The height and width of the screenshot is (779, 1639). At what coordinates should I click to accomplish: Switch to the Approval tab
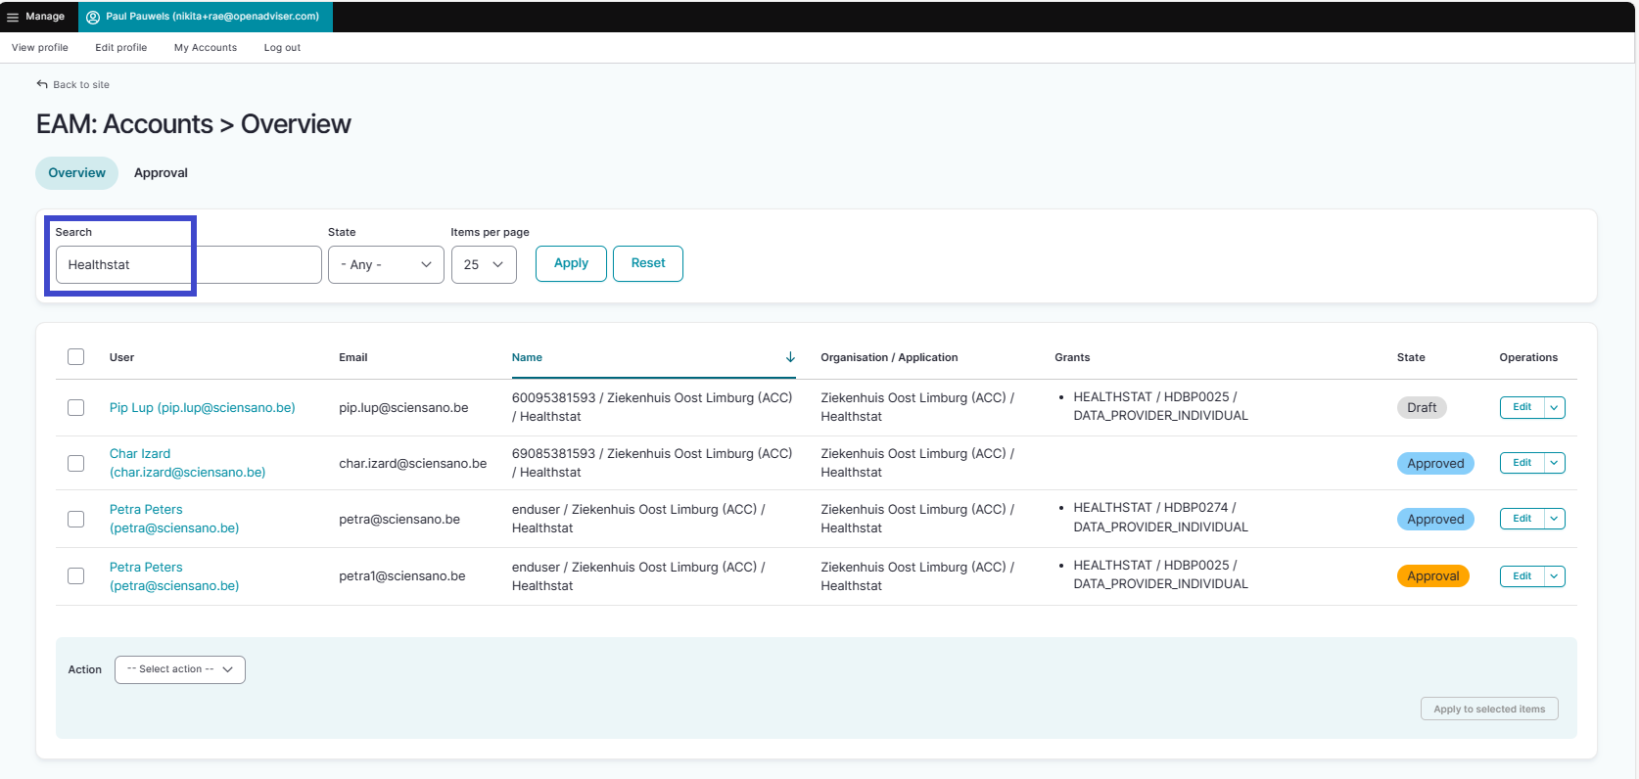pyautogui.click(x=161, y=173)
